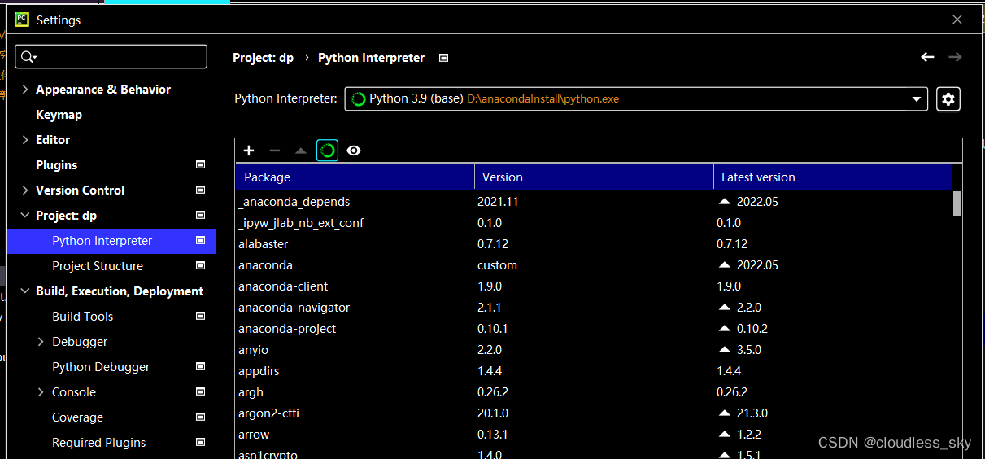Viewport: 985px width, 459px height.
Task: Collapse Build, Execution, Deployment section
Action: (25, 291)
